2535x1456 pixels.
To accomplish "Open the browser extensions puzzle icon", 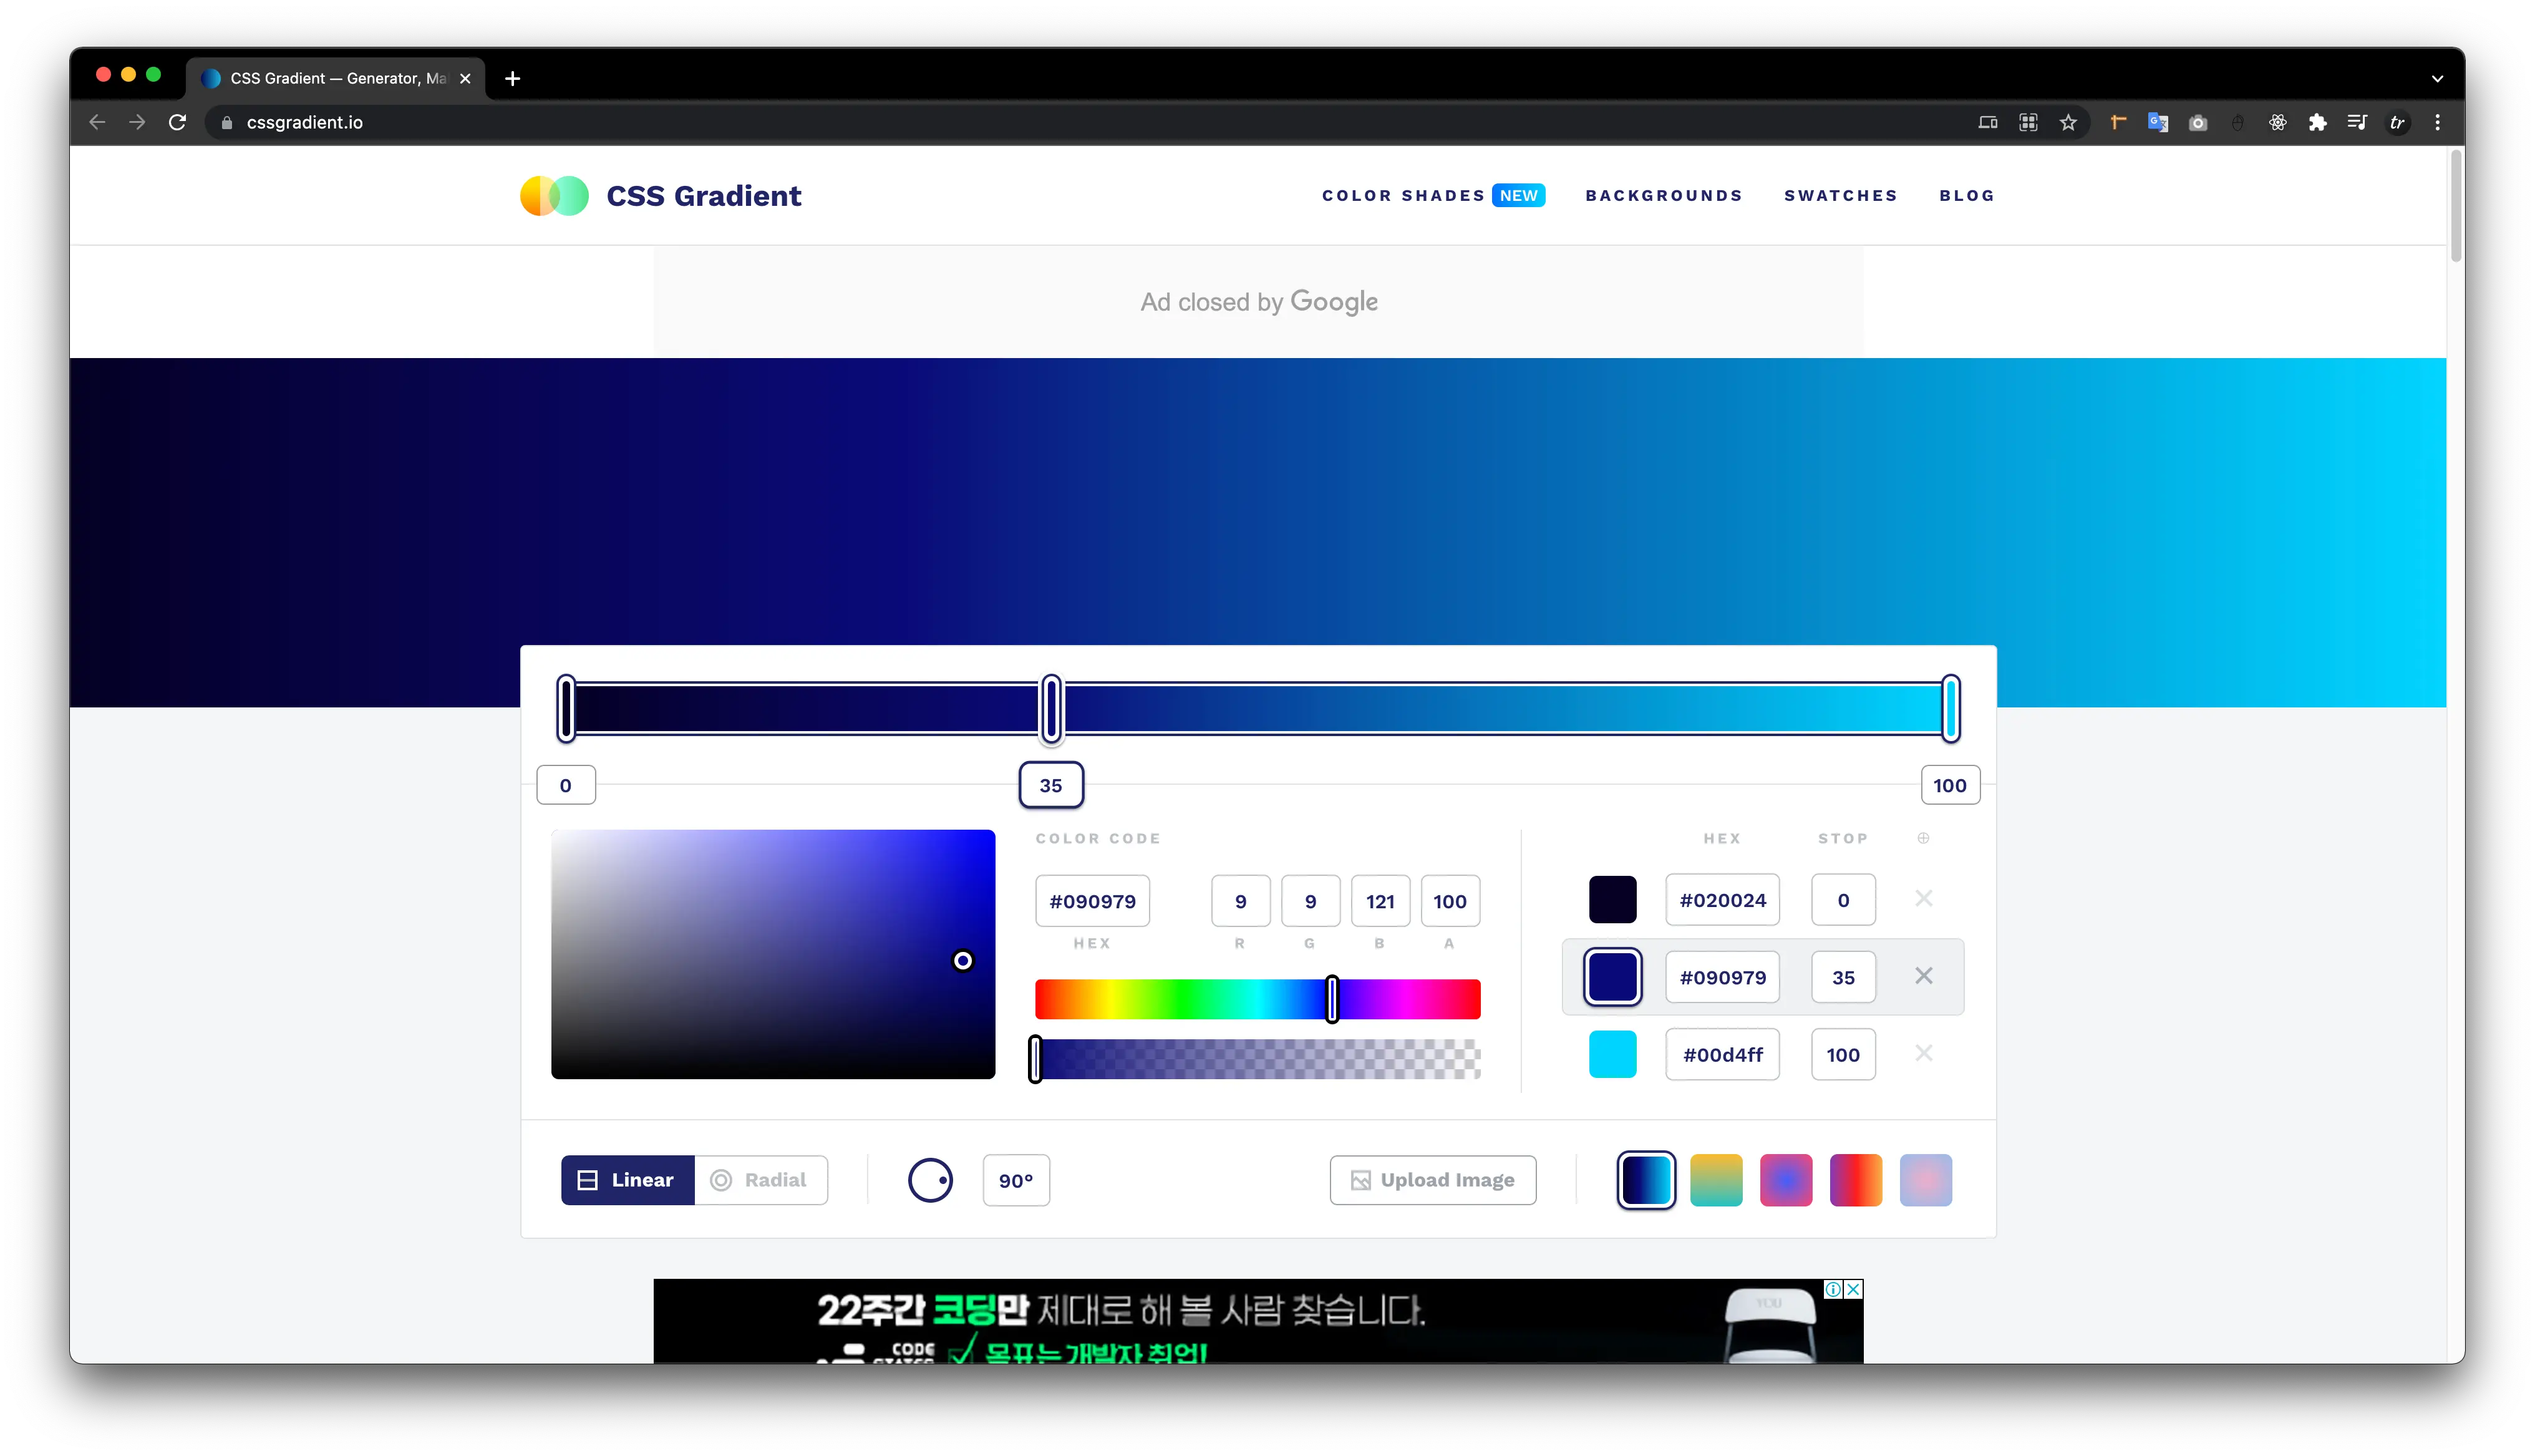I will (x=2317, y=122).
